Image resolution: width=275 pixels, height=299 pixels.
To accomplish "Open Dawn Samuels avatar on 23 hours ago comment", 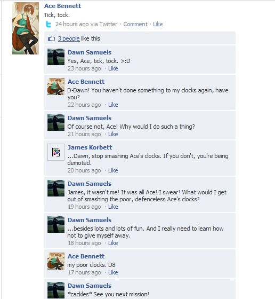I will (56, 57).
